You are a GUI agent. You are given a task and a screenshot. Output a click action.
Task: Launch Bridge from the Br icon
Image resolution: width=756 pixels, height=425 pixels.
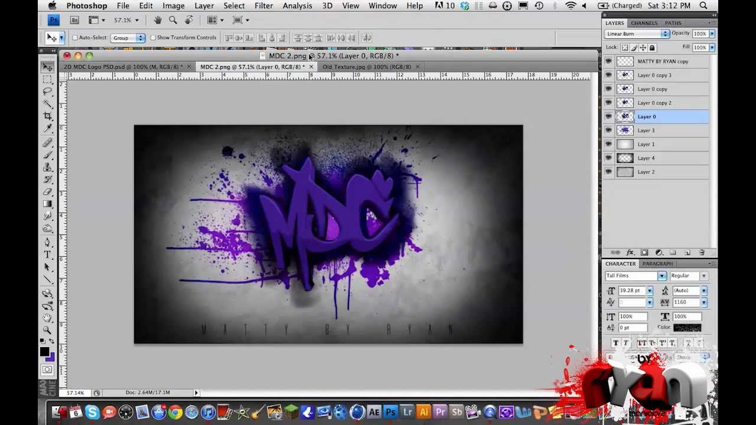pyautogui.click(x=74, y=20)
